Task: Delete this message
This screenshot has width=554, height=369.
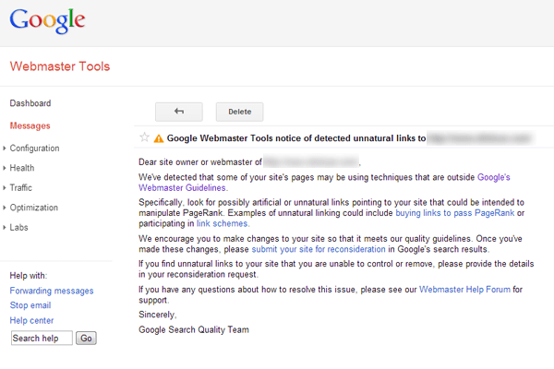Action: (239, 112)
